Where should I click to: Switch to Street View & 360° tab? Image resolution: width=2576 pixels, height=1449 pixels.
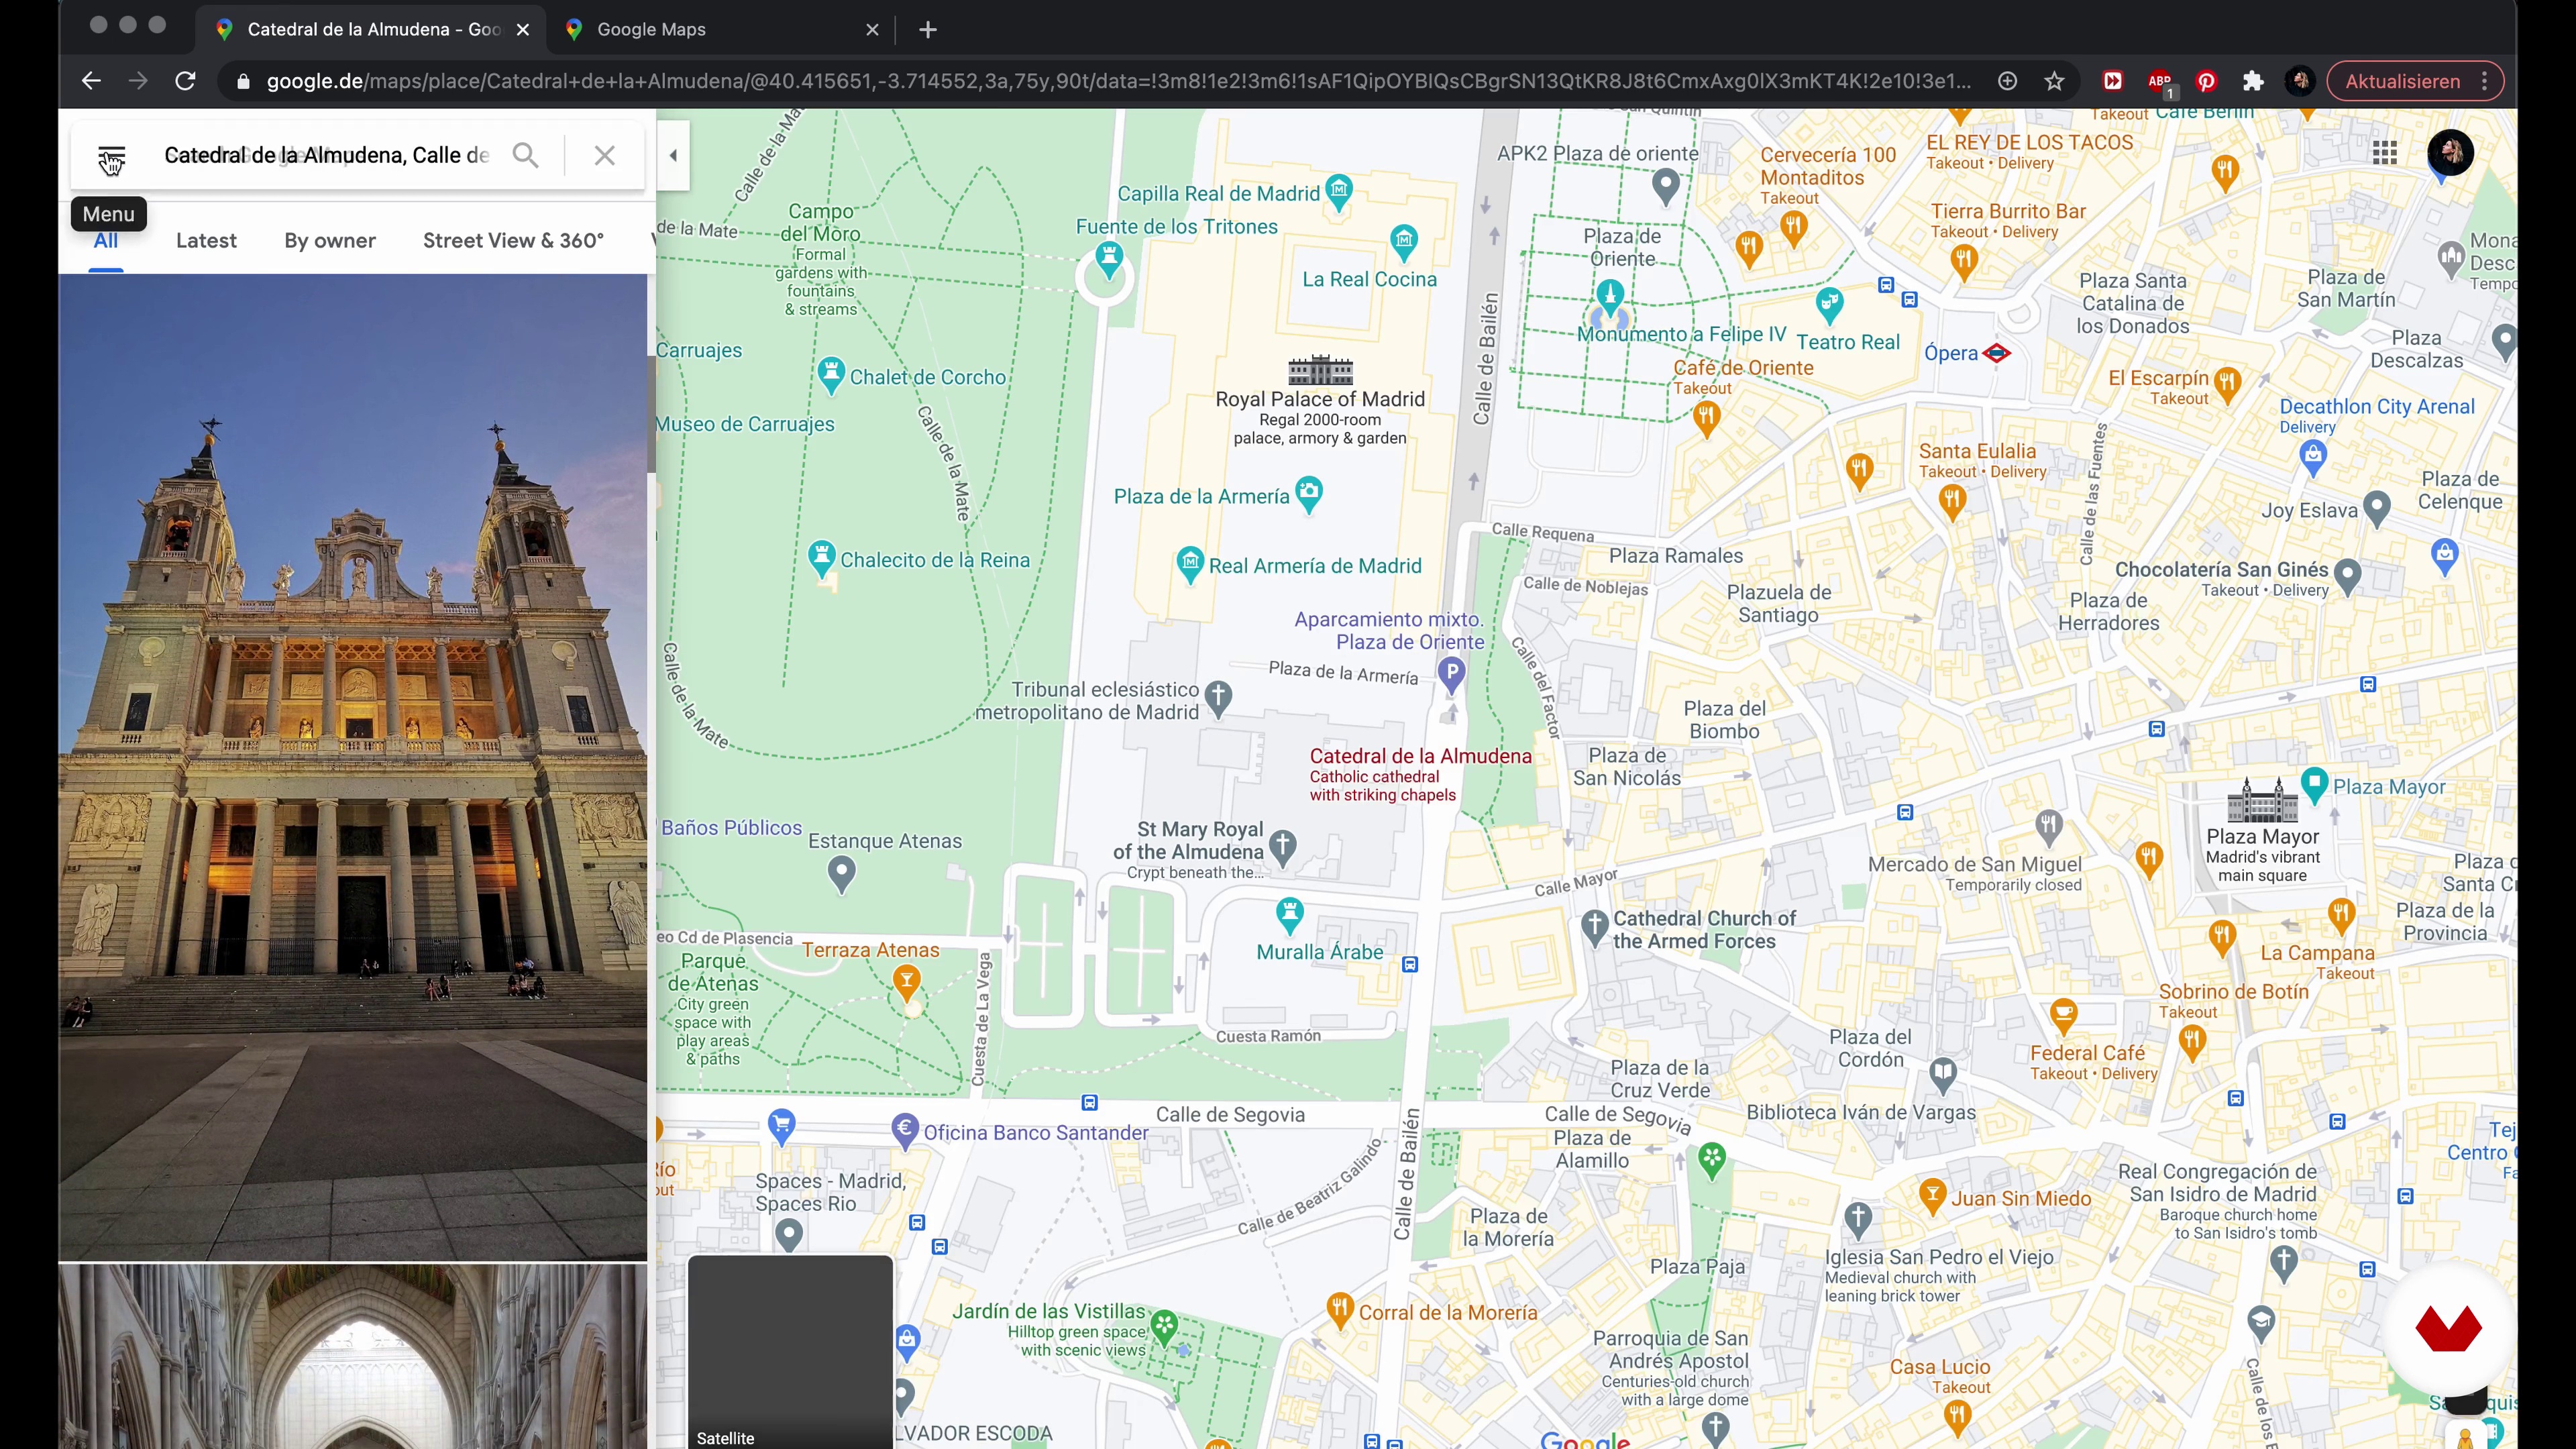coord(513,241)
